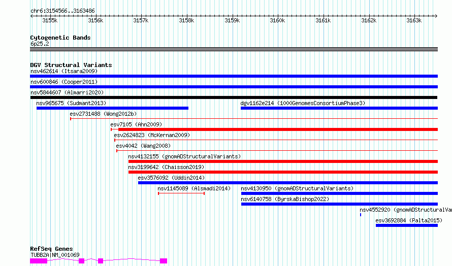Click the nsv462614 (Itsara2009) label
This screenshot has height=266, width=452.
pos(64,71)
